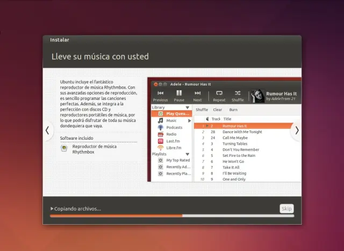The width and height of the screenshot is (344, 251).
Task: Select the Libre.fm source
Action: pos(174,148)
